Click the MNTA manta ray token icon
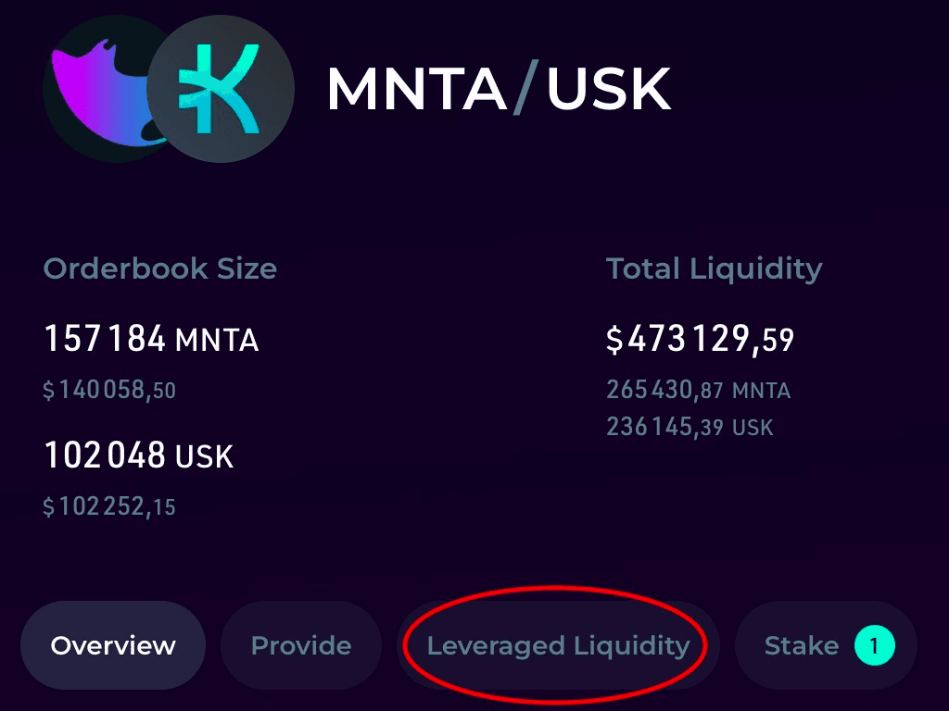 coord(100,90)
